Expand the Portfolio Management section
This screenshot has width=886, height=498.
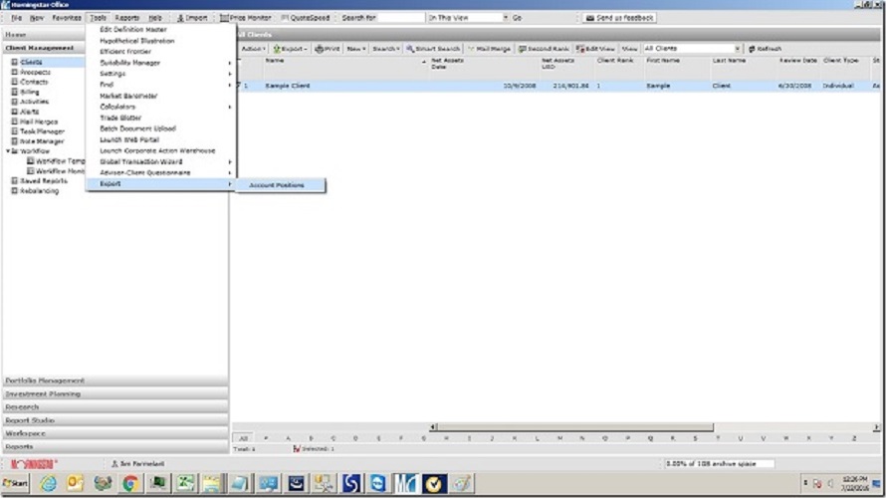(115, 381)
